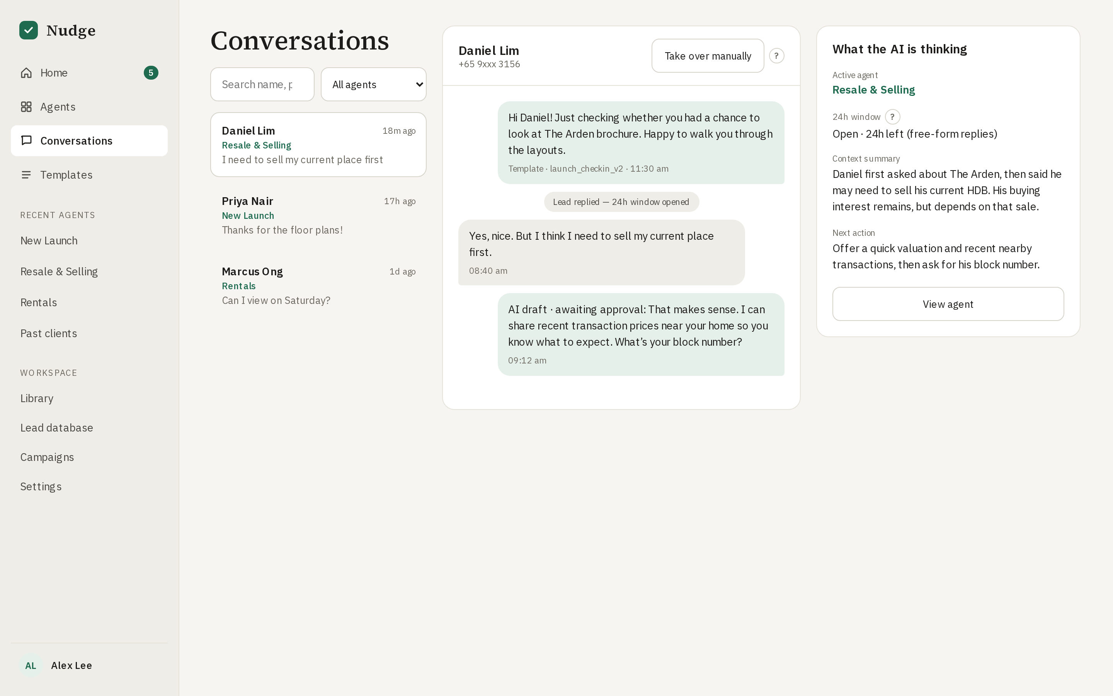Click Take over manually button
This screenshot has width=1113, height=696.
coord(708,56)
